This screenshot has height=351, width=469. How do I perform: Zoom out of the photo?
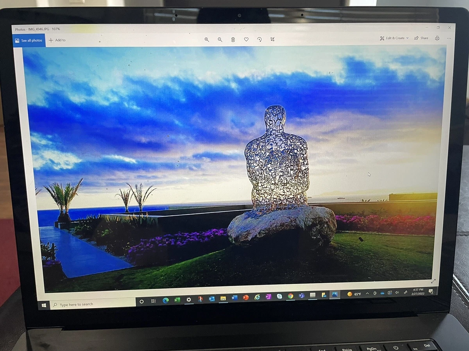[220, 39]
